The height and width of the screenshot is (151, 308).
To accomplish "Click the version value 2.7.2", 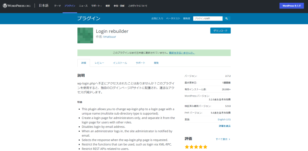I will tap(228, 76).
